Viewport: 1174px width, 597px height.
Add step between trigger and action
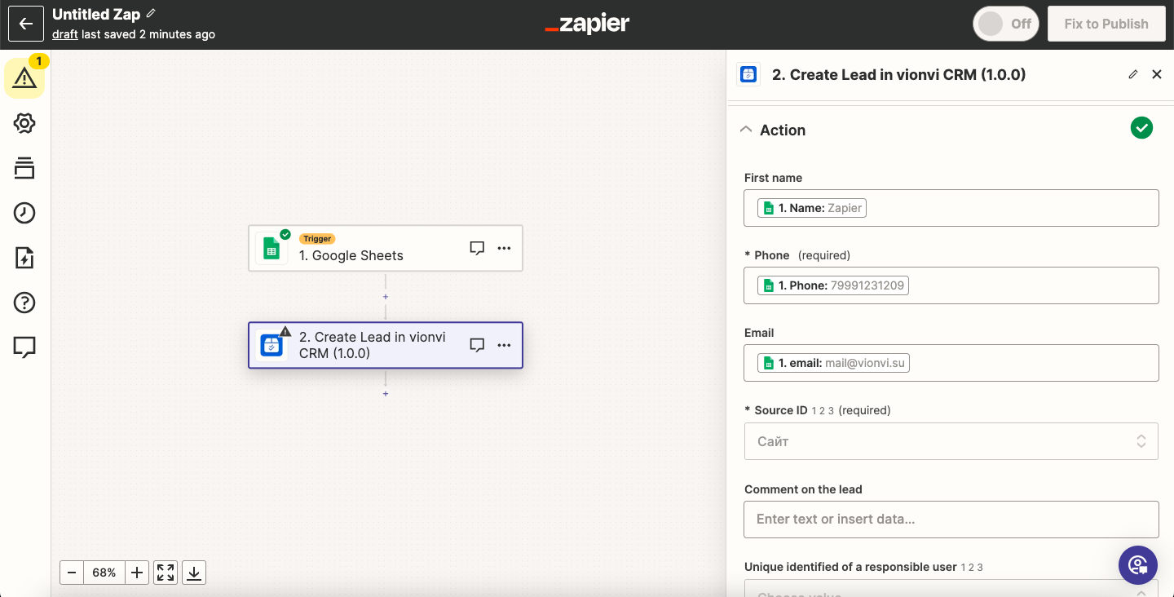pyautogui.click(x=386, y=297)
